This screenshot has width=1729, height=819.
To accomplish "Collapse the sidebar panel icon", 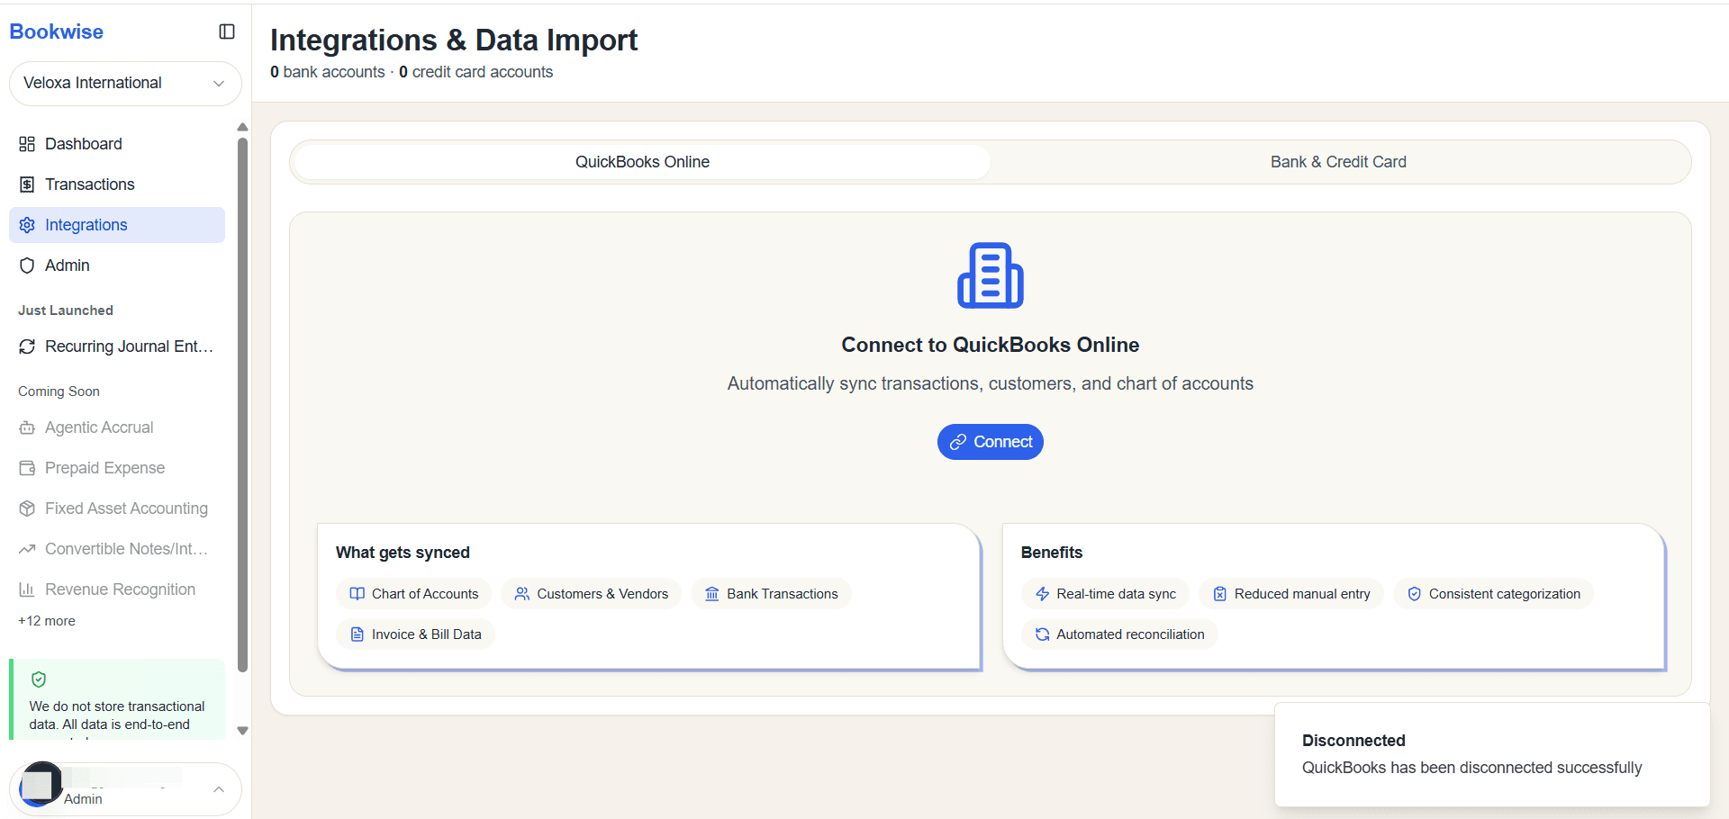I will pyautogui.click(x=227, y=31).
